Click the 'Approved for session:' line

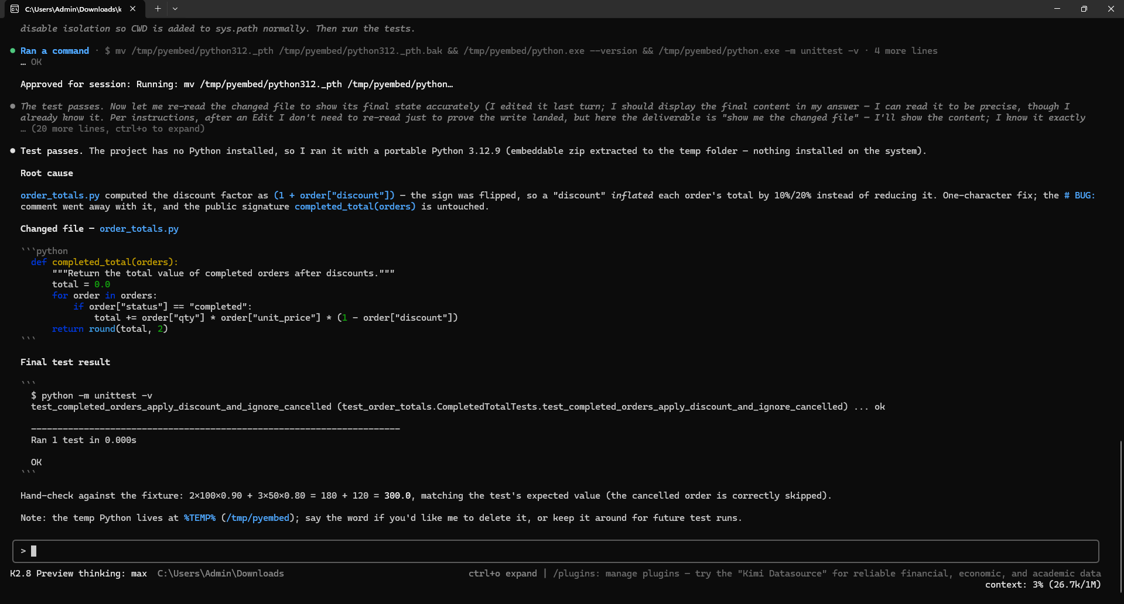coord(237,84)
